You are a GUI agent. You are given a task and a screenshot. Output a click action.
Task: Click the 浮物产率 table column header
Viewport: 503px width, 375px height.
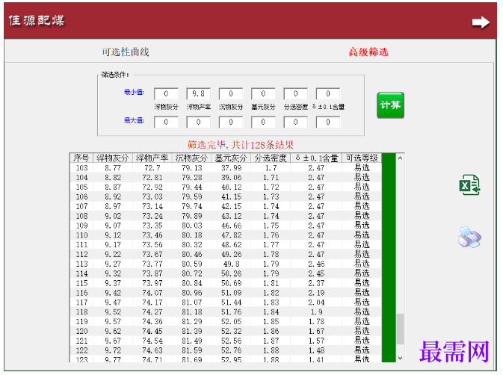152,158
